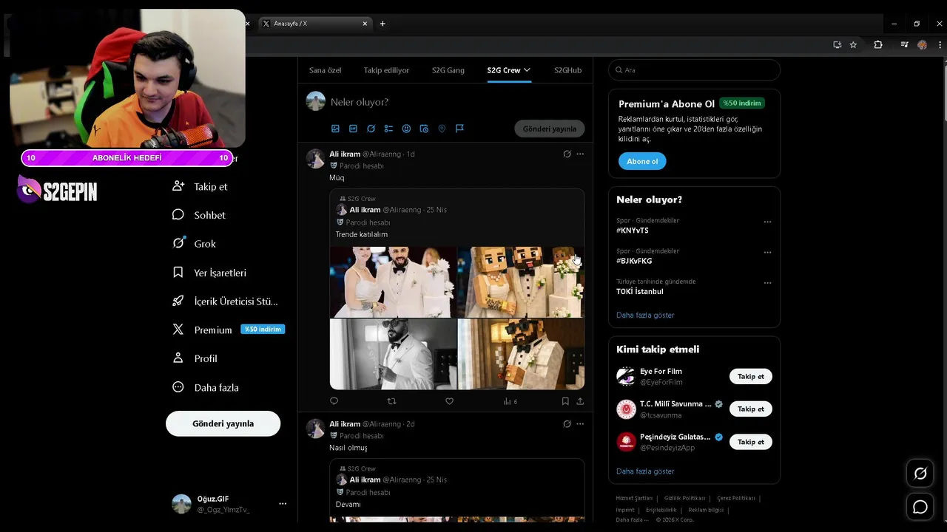Open more options for #KNYvTS trend
947x532 pixels.
[767, 222]
